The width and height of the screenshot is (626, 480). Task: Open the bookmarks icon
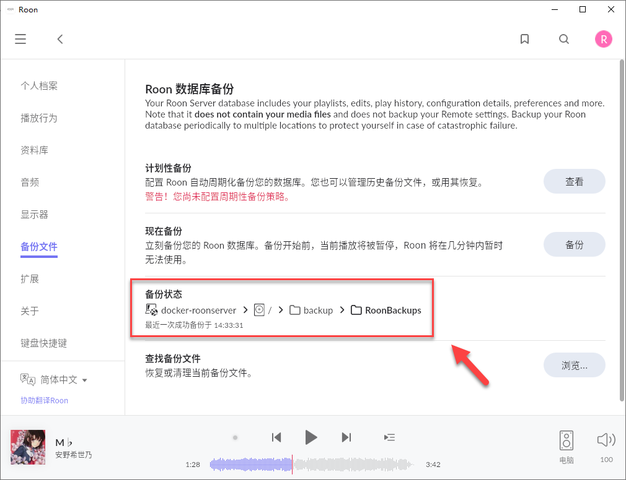click(x=524, y=39)
